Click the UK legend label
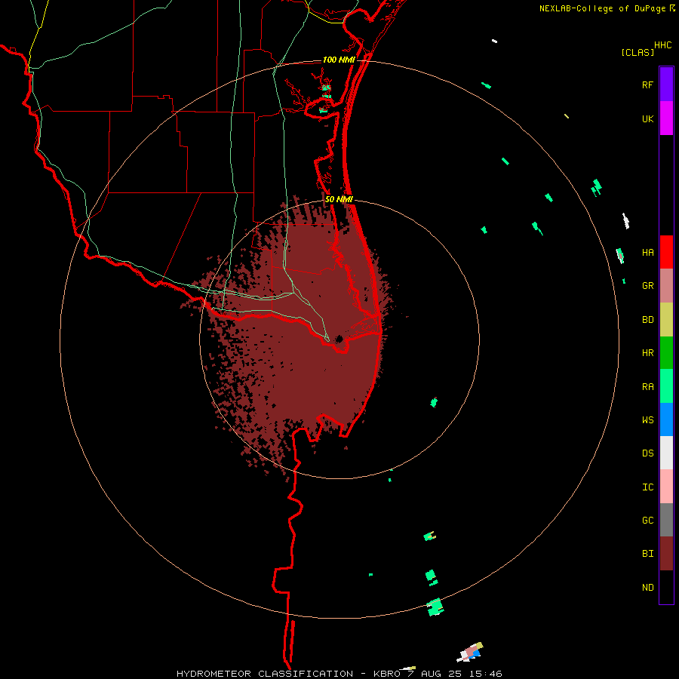This screenshot has height=679, width=679. point(648,119)
